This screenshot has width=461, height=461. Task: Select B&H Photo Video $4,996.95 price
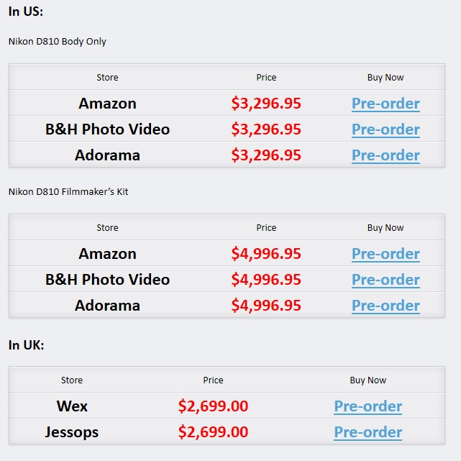point(266,280)
